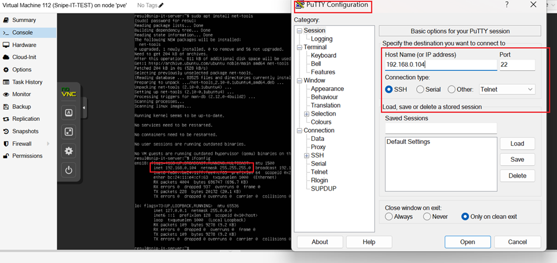Expand the Firewall submenu arrow
The image size is (557, 263).
(x=48, y=143)
